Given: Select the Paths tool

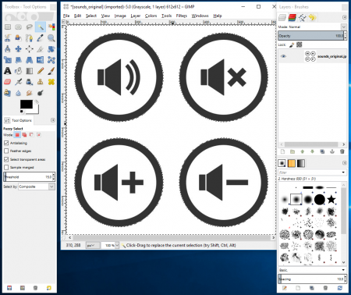Looking at the screenshot, I should [29, 38].
